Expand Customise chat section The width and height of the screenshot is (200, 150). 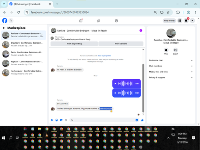[x=171, y=60]
